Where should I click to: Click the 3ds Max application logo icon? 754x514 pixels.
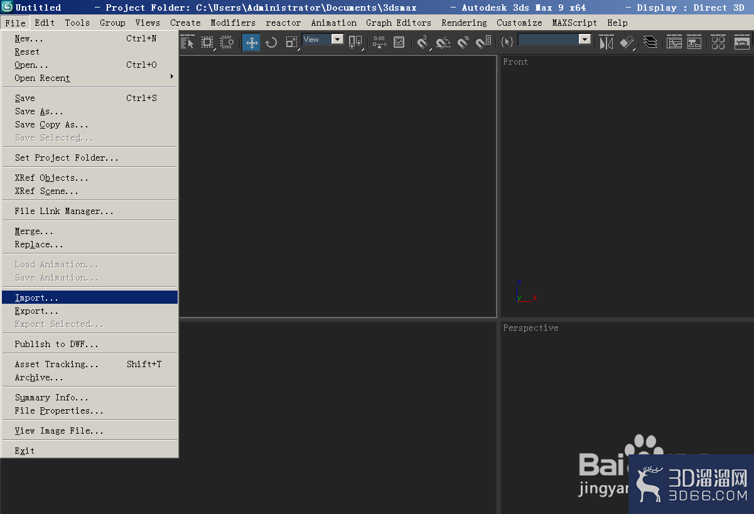[x=7, y=7]
